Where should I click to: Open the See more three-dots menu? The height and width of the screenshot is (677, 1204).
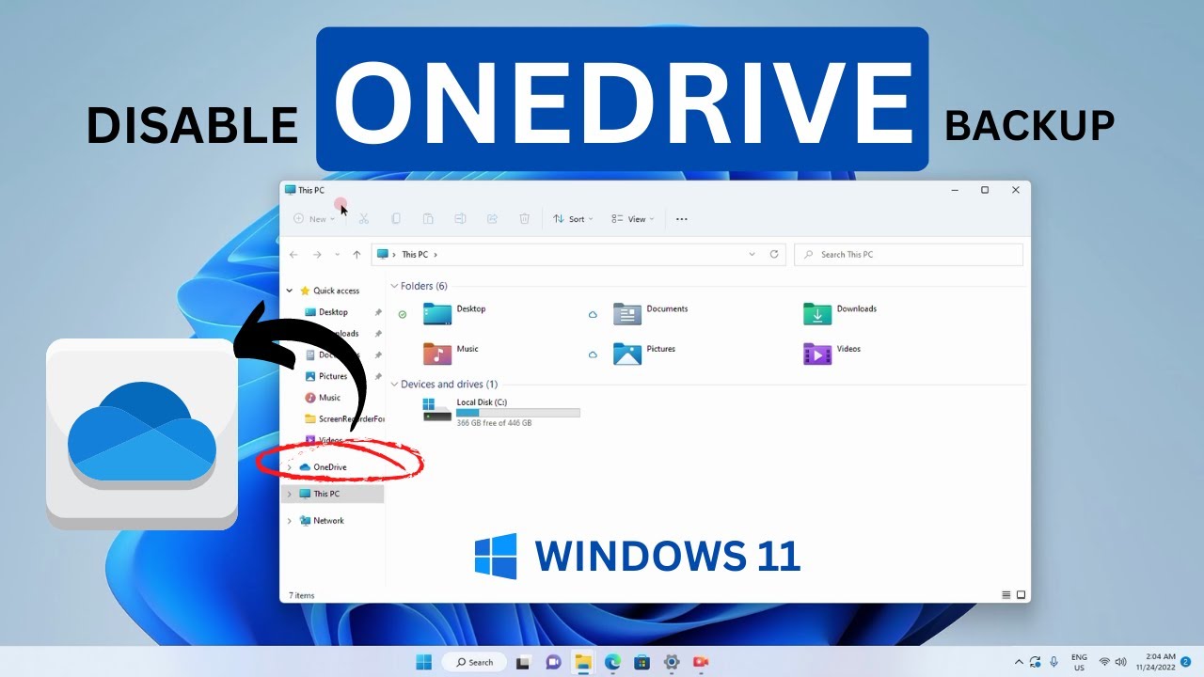tap(682, 219)
